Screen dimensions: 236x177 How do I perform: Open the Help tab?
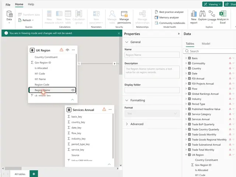coord(31,4)
